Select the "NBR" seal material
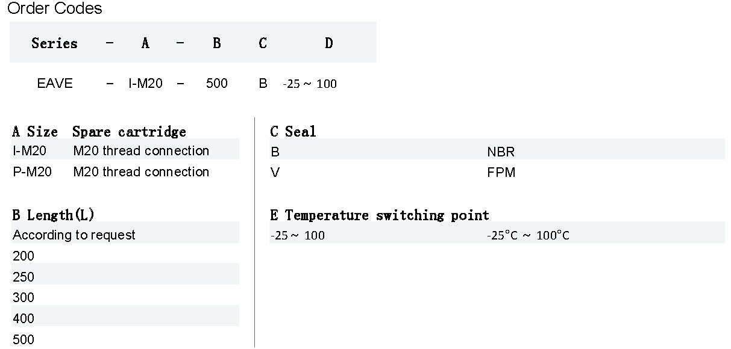The image size is (731, 349). point(501,152)
